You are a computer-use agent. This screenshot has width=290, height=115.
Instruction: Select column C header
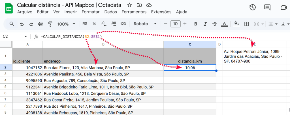[x=190, y=44]
